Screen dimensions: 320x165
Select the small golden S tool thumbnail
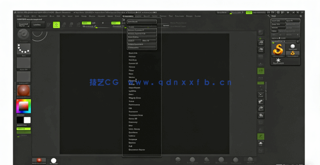(x=293, y=54)
